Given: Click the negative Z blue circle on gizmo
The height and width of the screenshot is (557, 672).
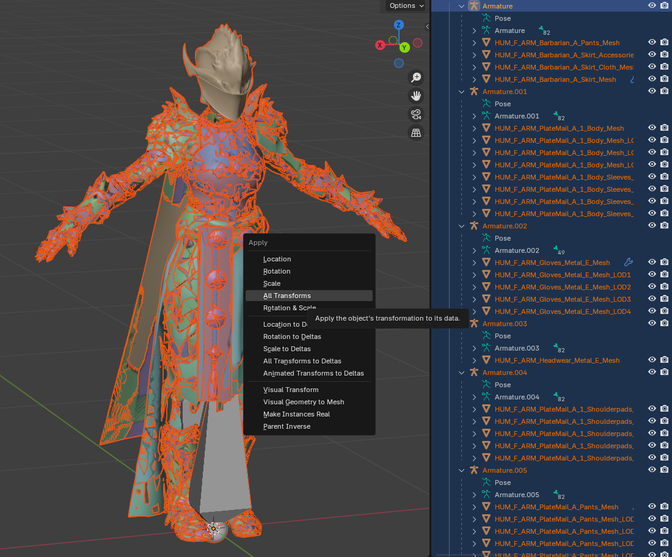Looking at the screenshot, I should click(x=398, y=64).
